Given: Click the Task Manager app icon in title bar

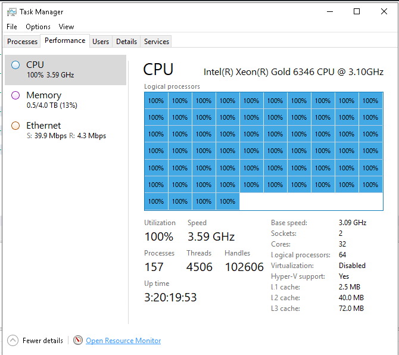Looking at the screenshot, I should [x=11, y=12].
